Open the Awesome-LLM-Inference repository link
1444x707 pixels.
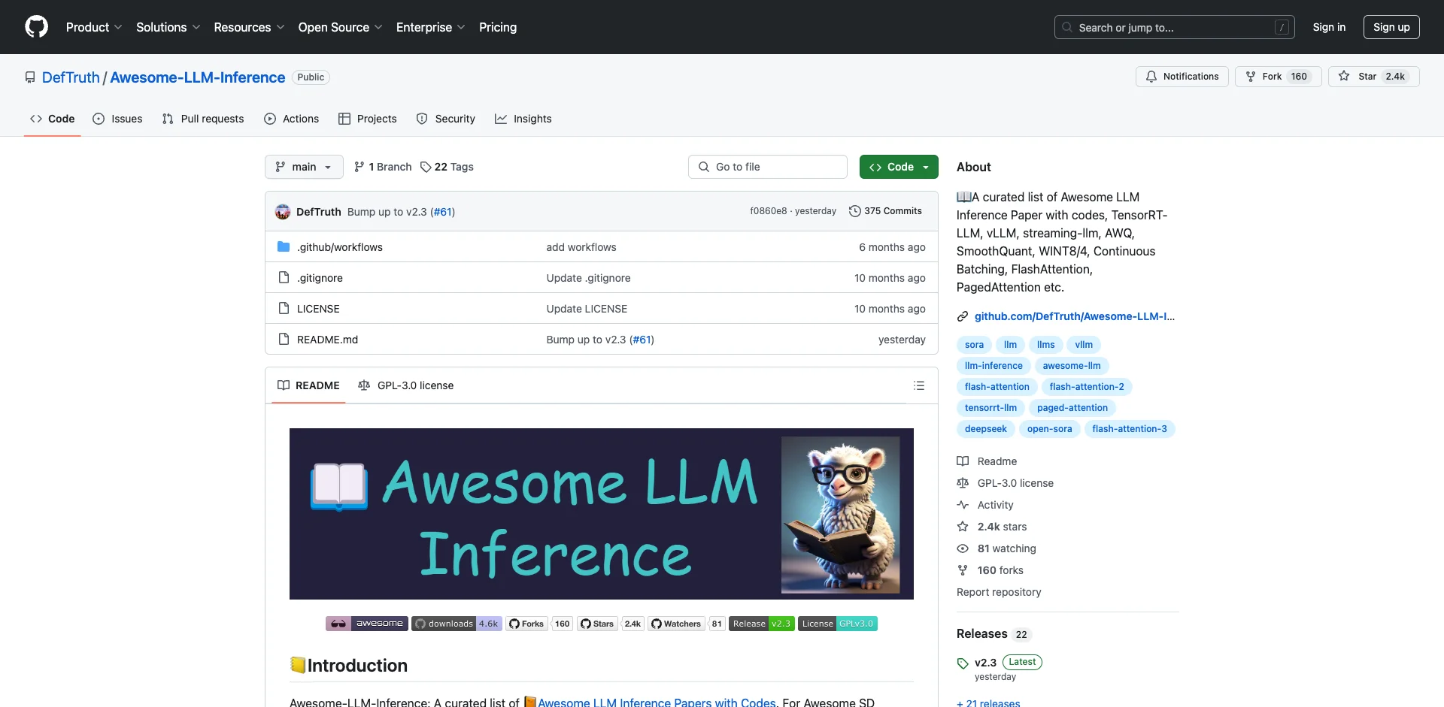pos(198,77)
